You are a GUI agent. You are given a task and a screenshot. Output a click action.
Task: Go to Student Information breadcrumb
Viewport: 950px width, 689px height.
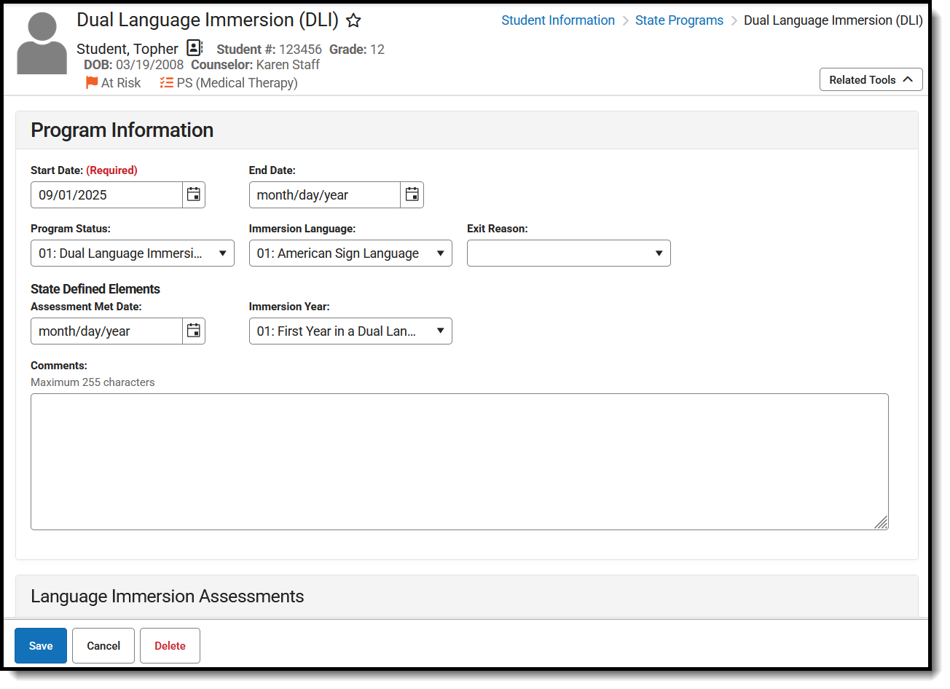coord(557,20)
